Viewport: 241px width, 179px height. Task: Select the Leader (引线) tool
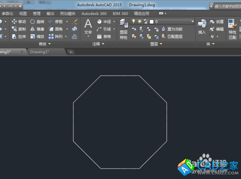(x=104, y=29)
